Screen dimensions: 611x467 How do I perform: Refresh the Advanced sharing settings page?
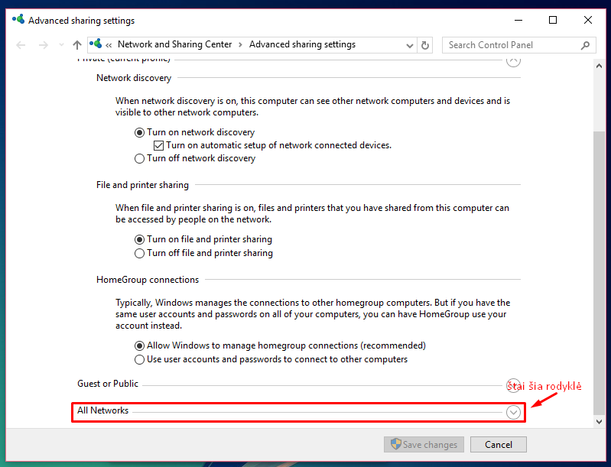click(x=425, y=46)
